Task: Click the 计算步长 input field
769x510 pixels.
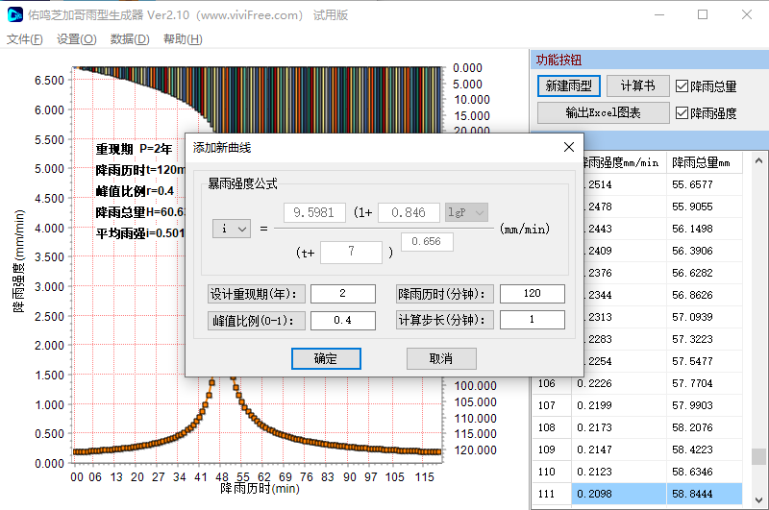Action: 532,321
